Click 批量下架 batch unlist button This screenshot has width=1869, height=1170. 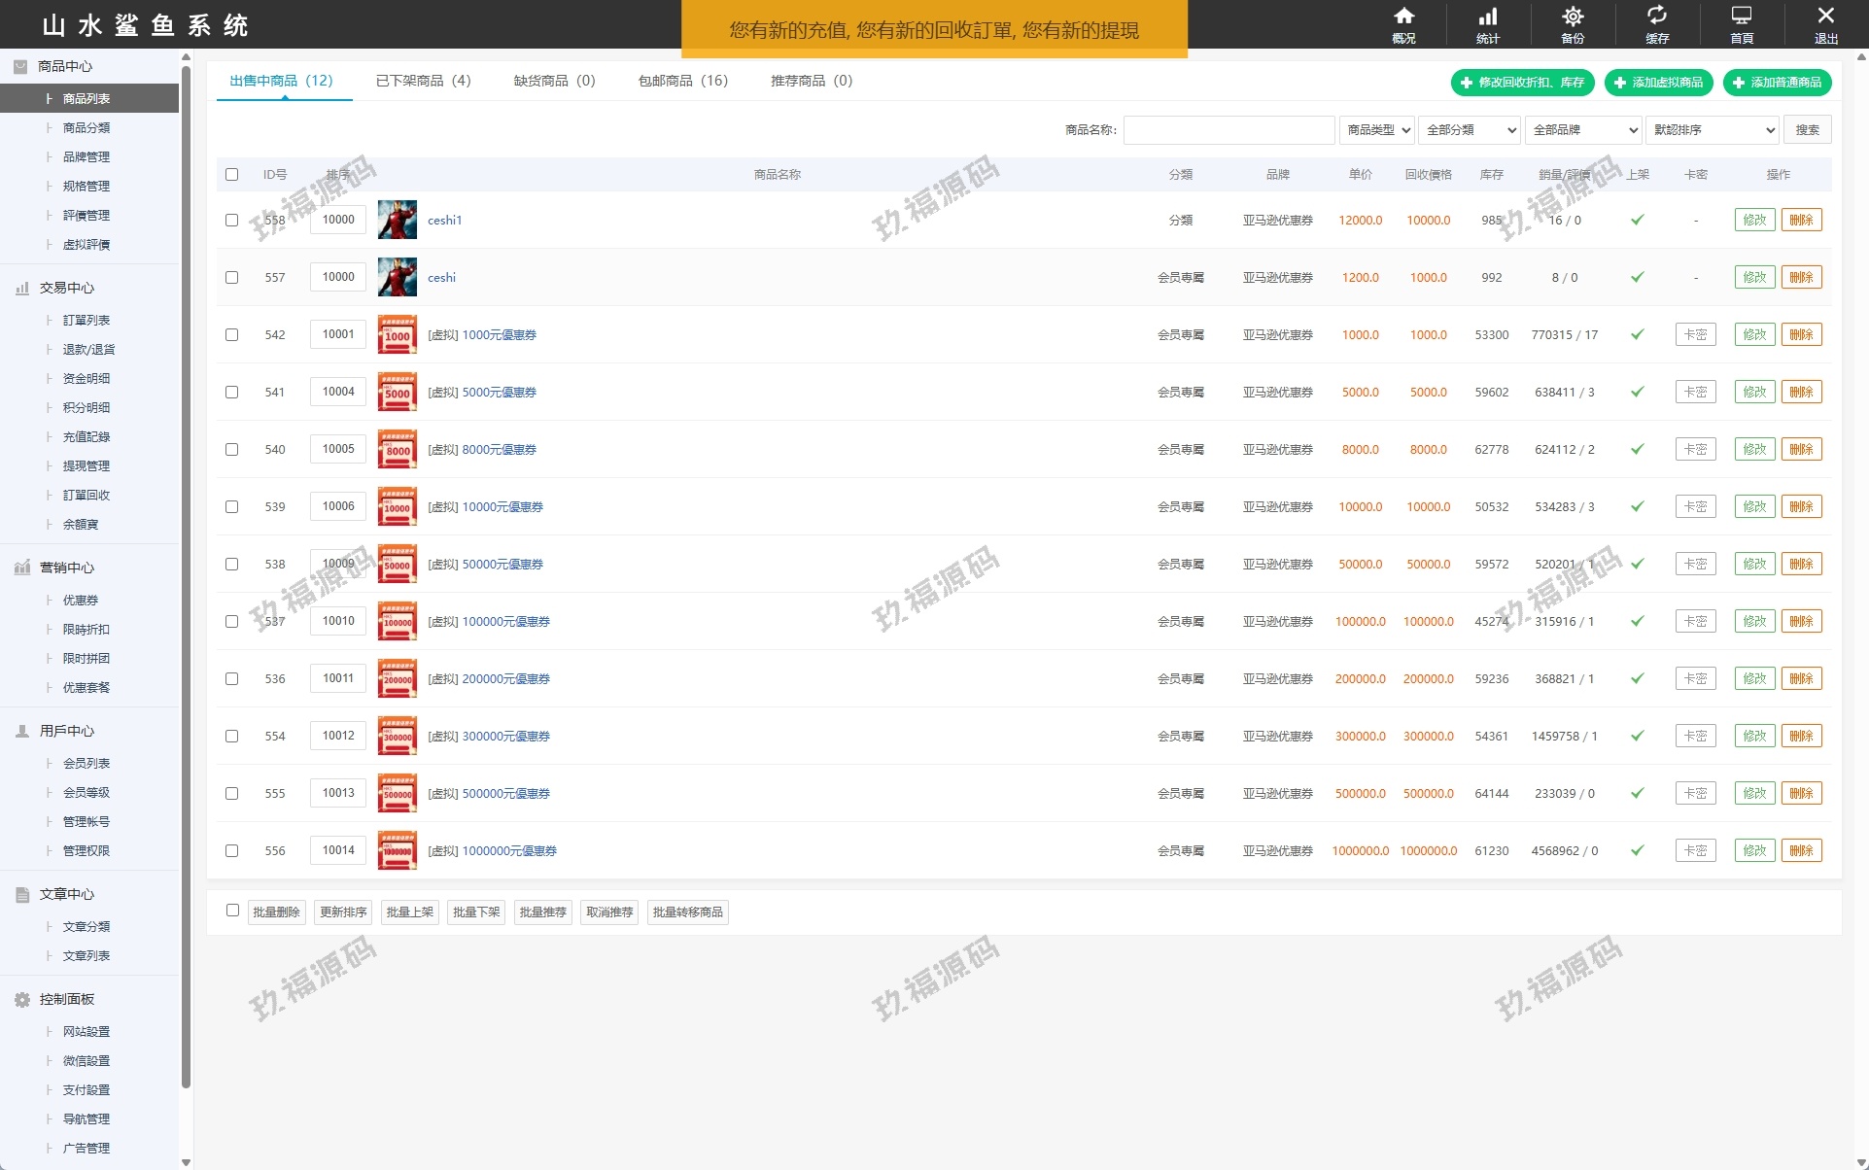(x=476, y=912)
